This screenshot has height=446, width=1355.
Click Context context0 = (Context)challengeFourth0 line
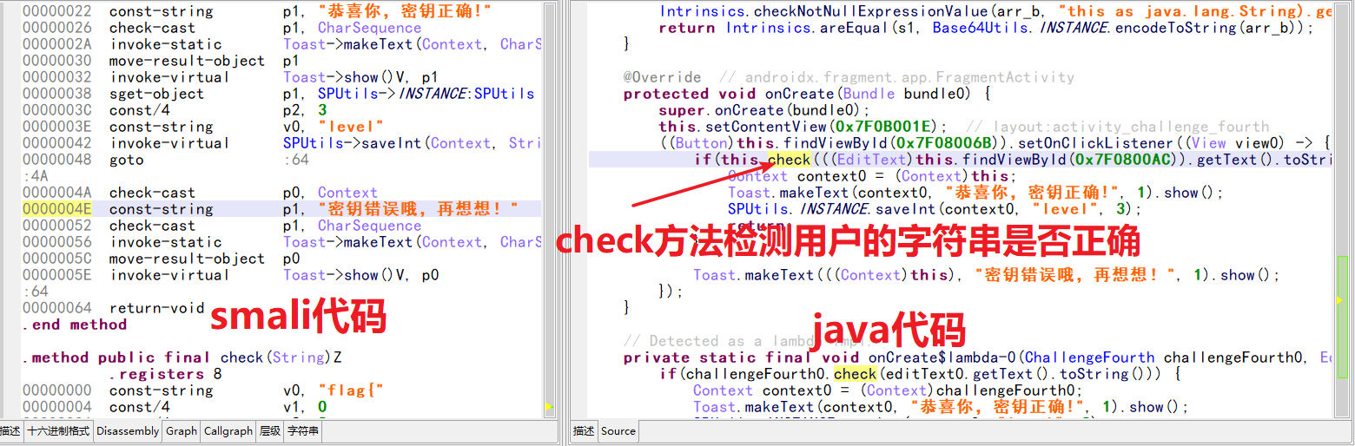click(889, 390)
